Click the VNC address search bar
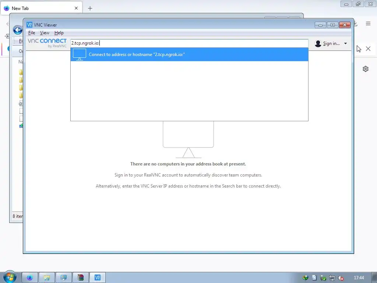 (x=189, y=43)
